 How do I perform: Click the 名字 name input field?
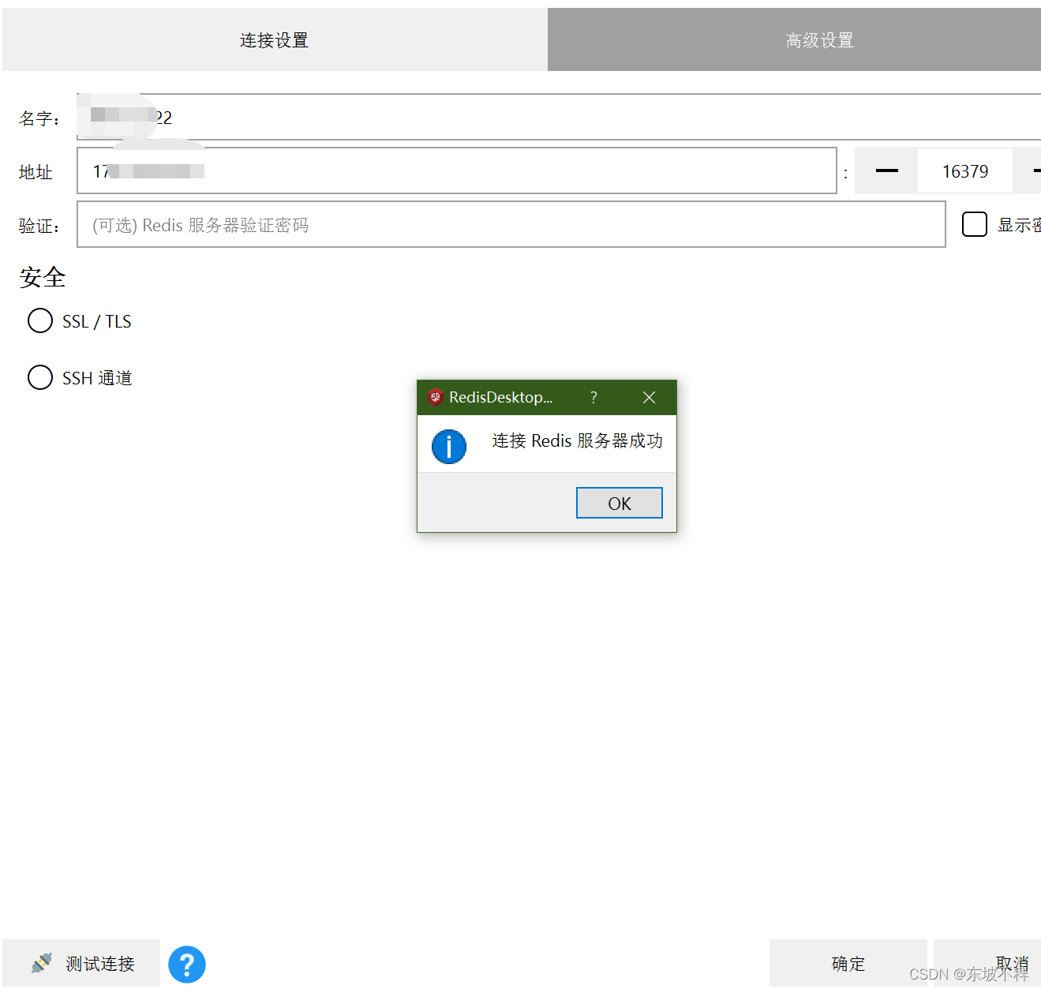pyautogui.click(x=559, y=117)
